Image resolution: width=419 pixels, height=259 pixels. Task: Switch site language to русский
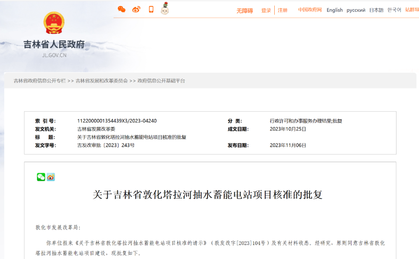[x=356, y=10]
